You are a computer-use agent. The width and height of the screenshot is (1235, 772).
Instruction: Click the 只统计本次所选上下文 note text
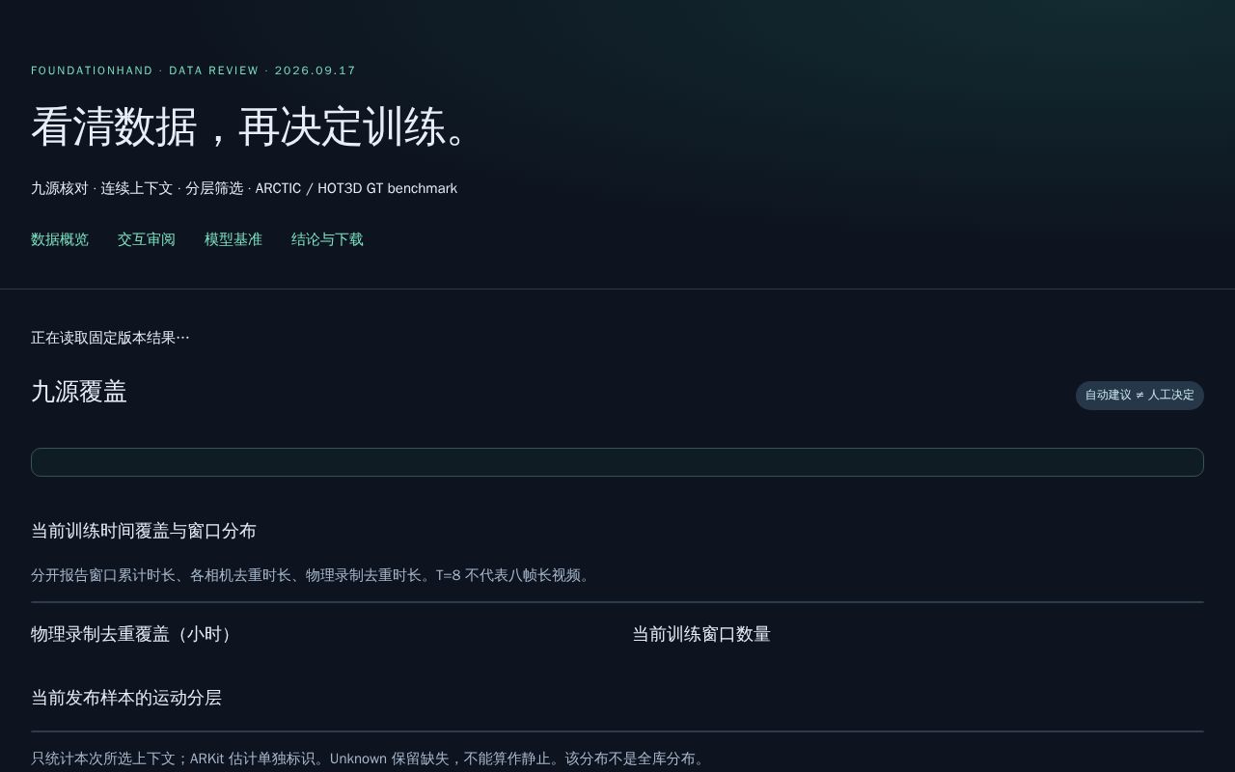[x=369, y=758]
